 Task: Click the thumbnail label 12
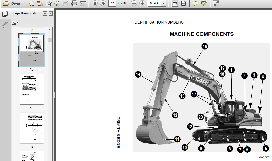(32, 70)
